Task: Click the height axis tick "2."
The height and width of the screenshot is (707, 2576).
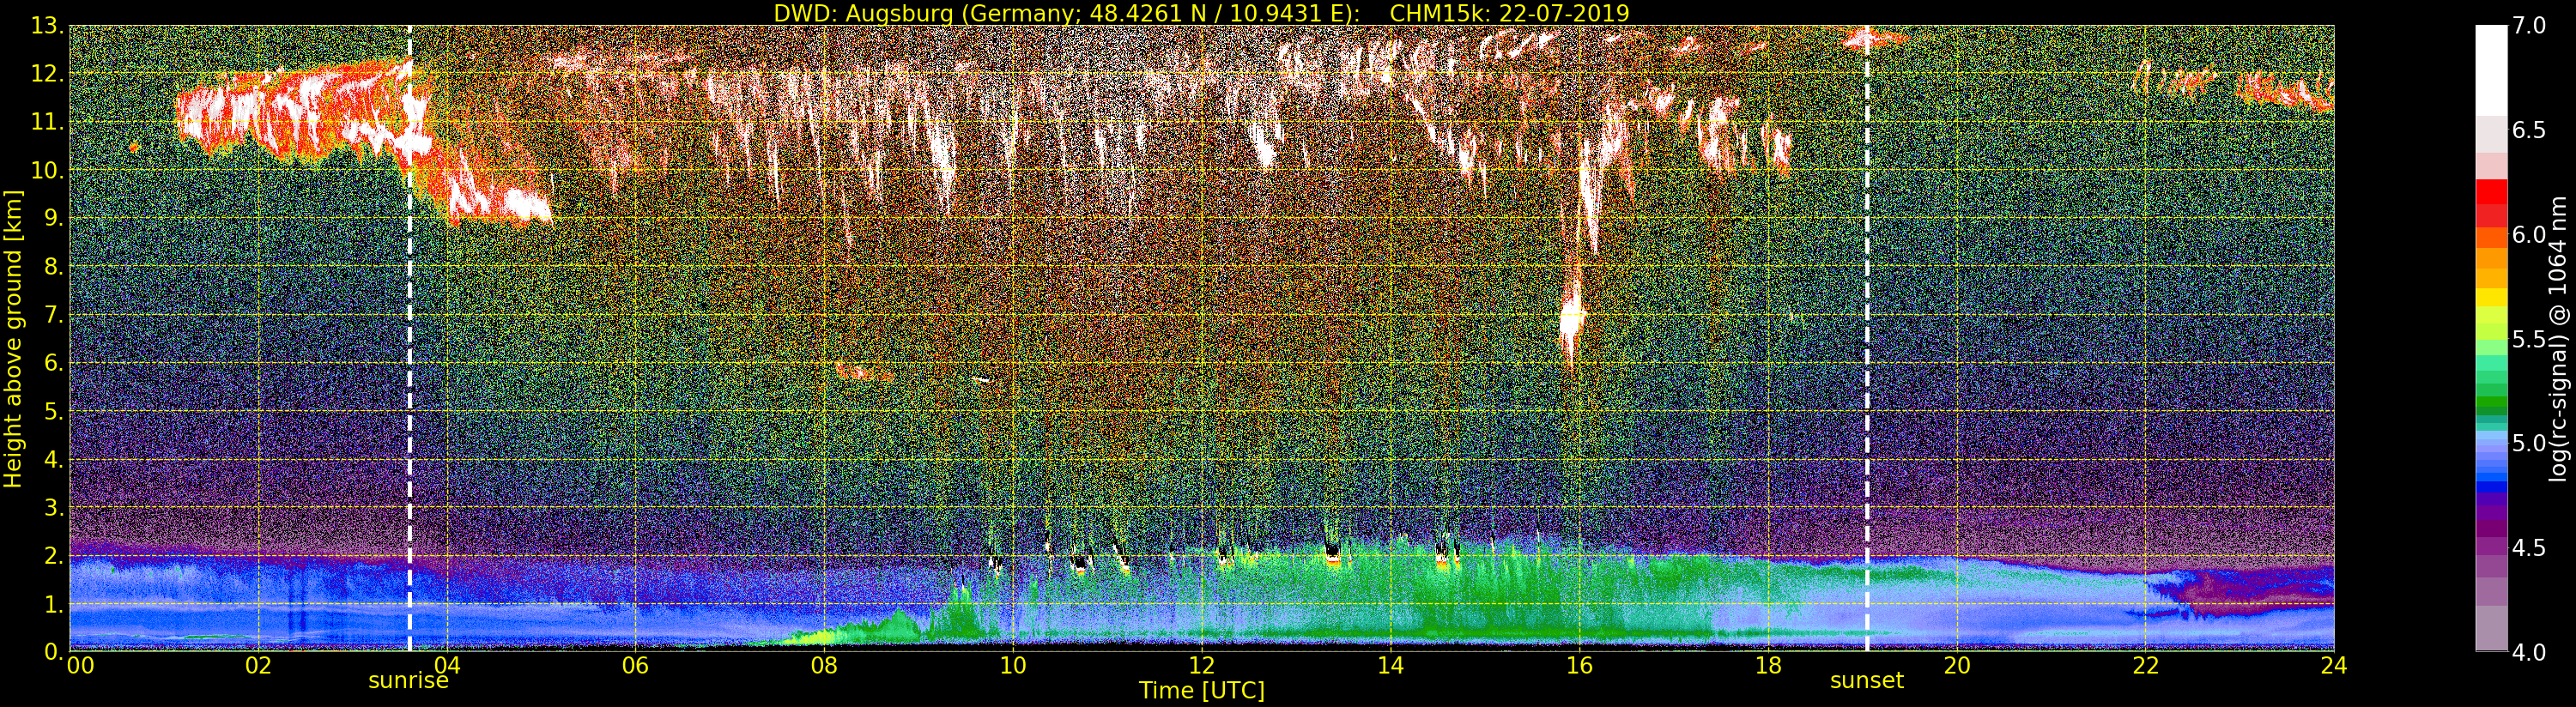Action: [x=52, y=555]
